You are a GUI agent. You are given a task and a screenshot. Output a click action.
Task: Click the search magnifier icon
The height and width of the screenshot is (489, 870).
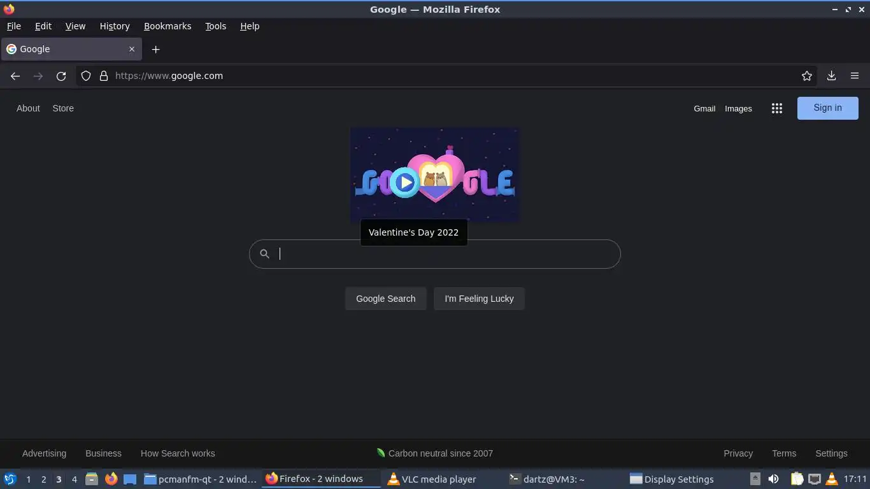(264, 254)
